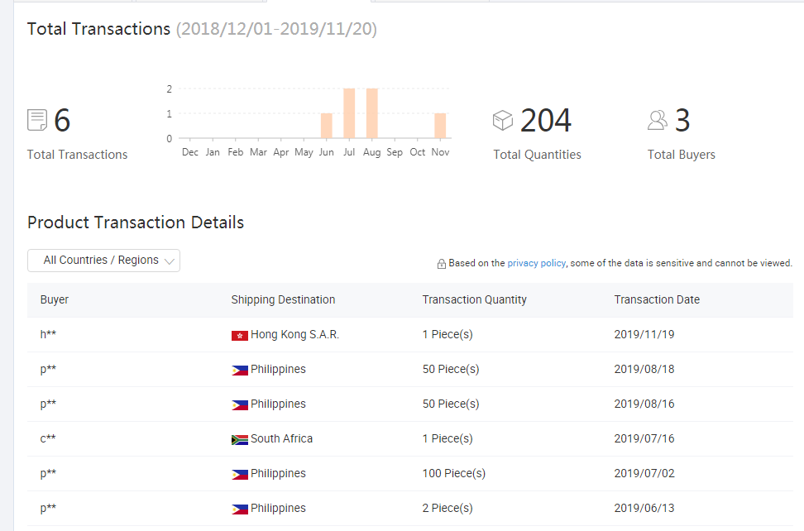The height and width of the screenshot is (531, 804).
Task: Click the Total Buyers people icon
Action: pyautogui.click(x=658, y=121)
